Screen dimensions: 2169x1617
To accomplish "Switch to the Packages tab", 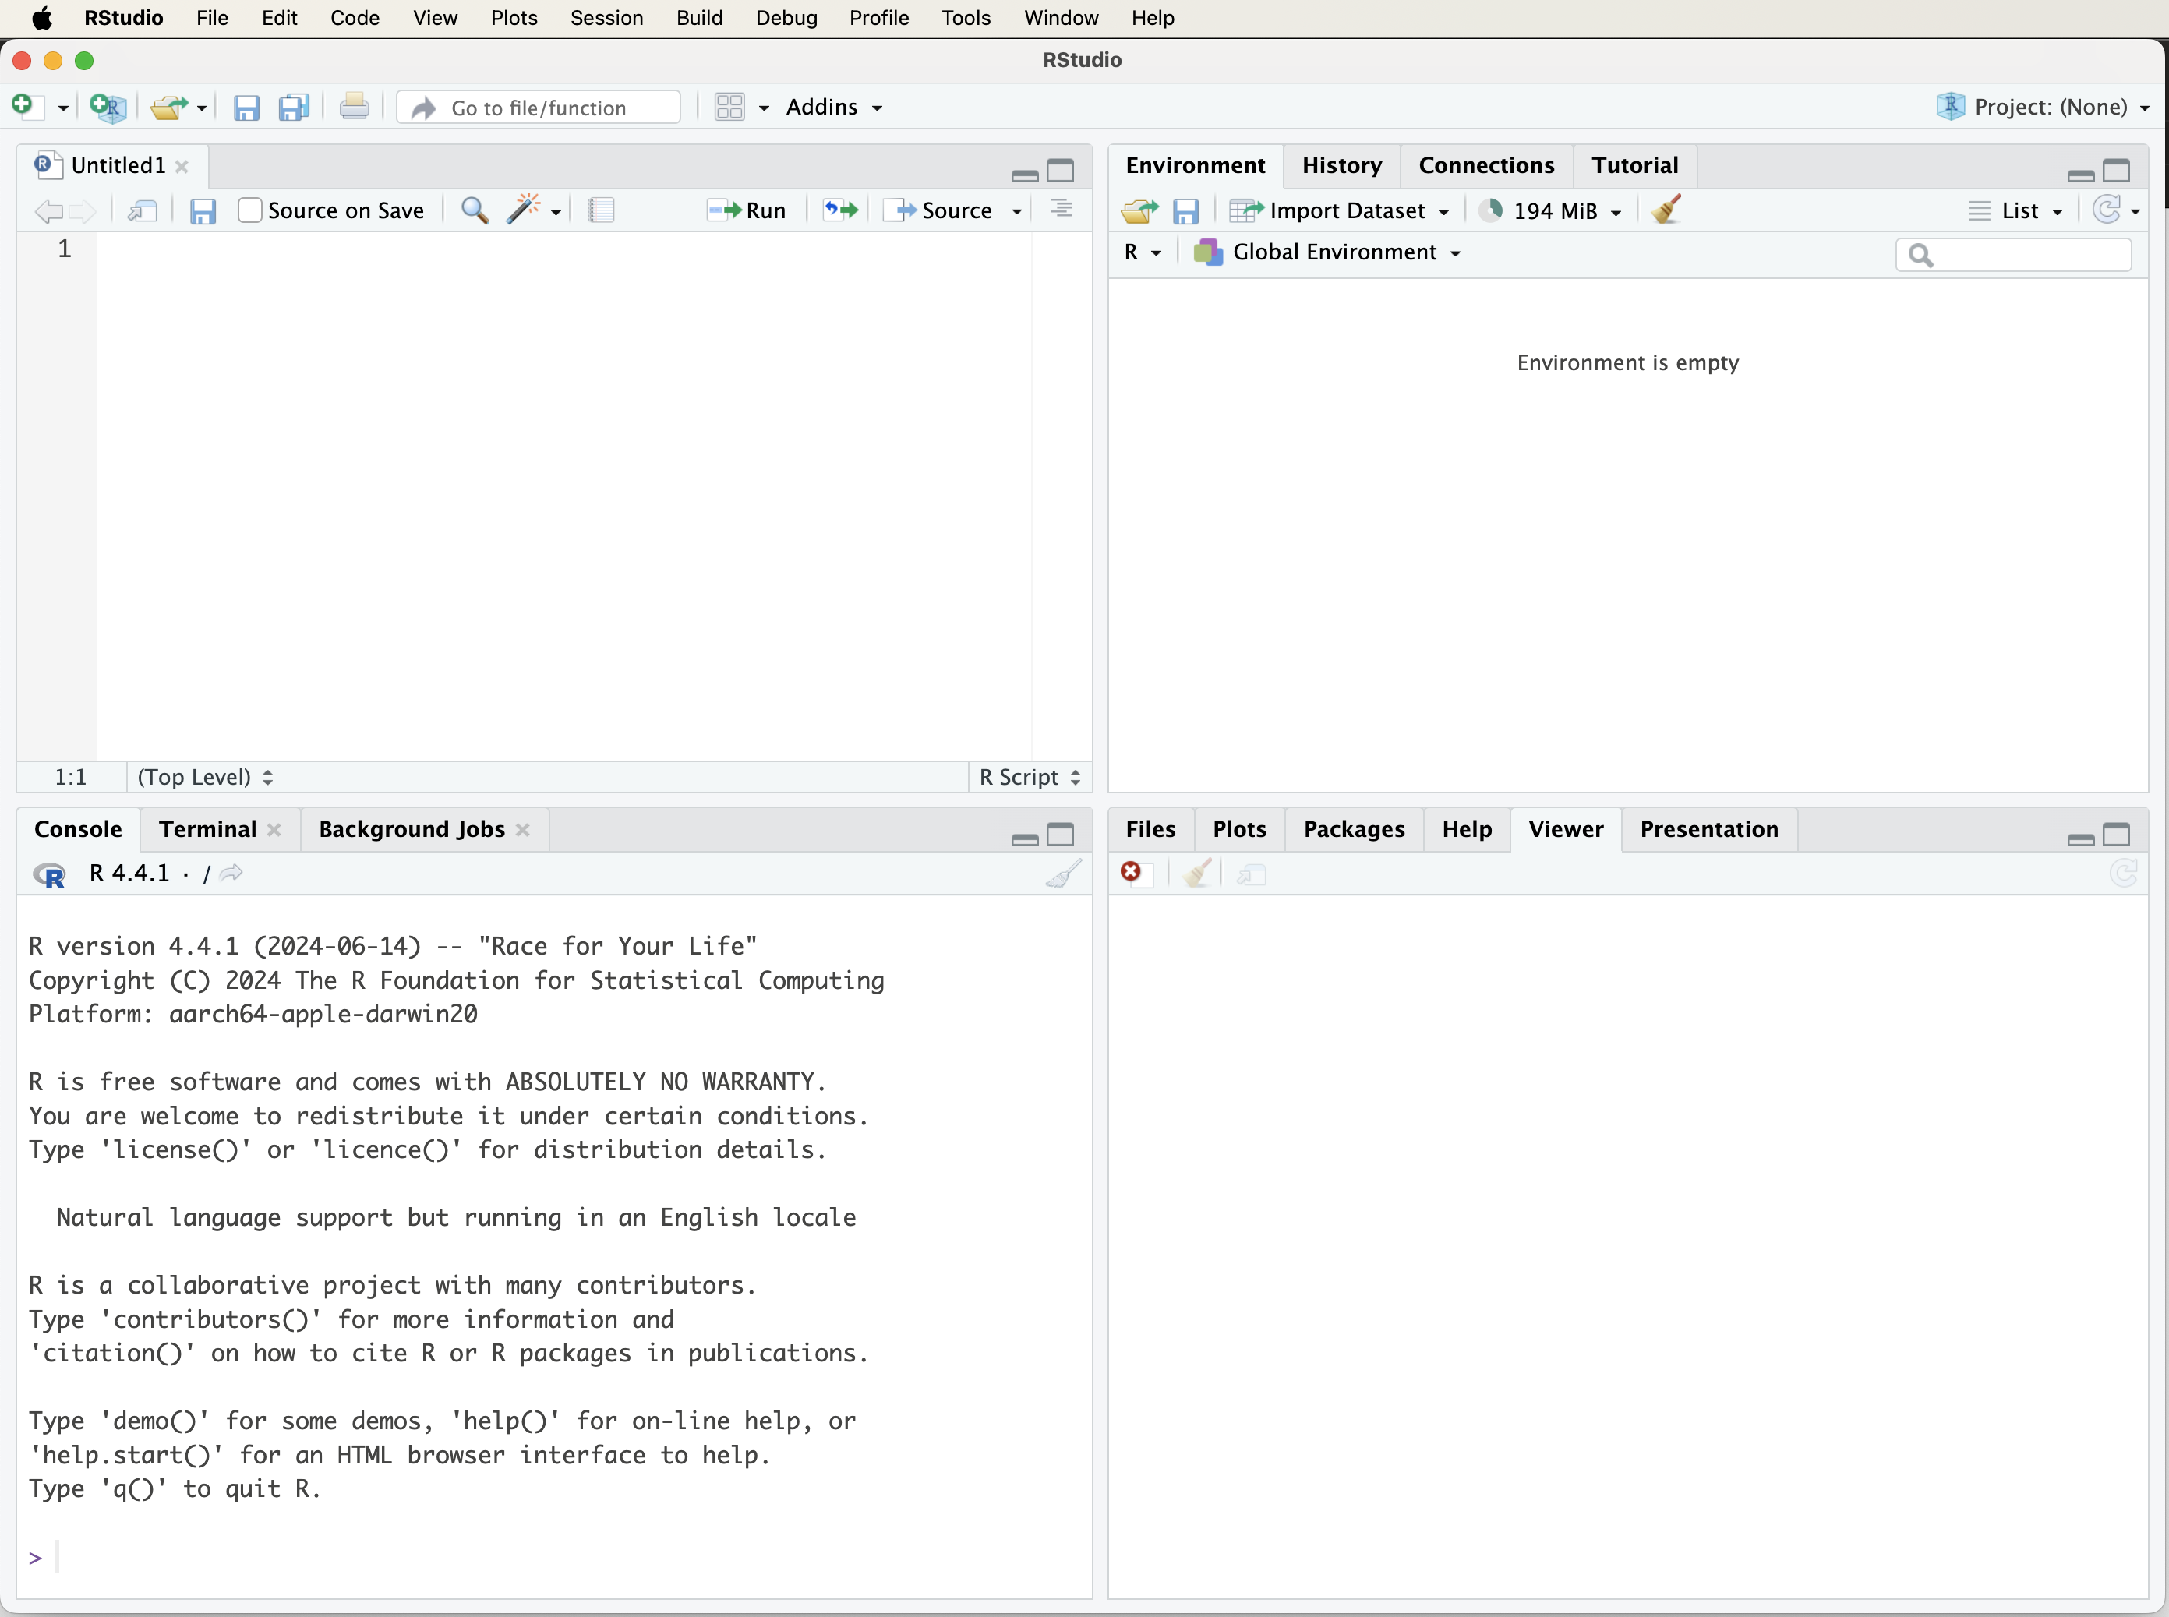I will click(1354, 829).
